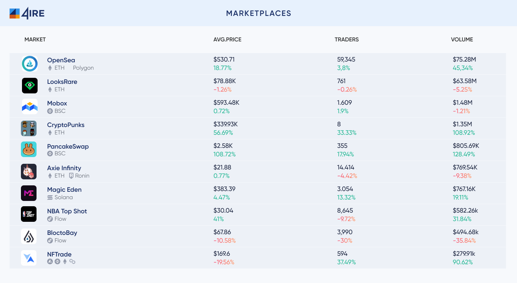Click CryptoPunks average price $339.93K
This screenshot has width=517, height=283.
tap(226, 124)
